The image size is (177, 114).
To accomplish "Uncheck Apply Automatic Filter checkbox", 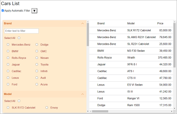I will click(2, 10).
